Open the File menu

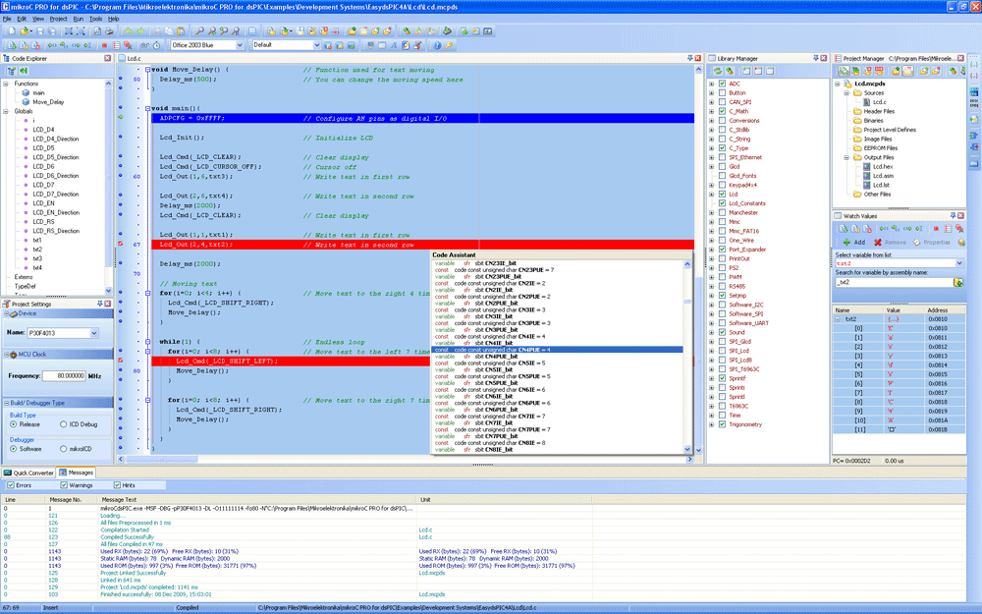(7, 19)
